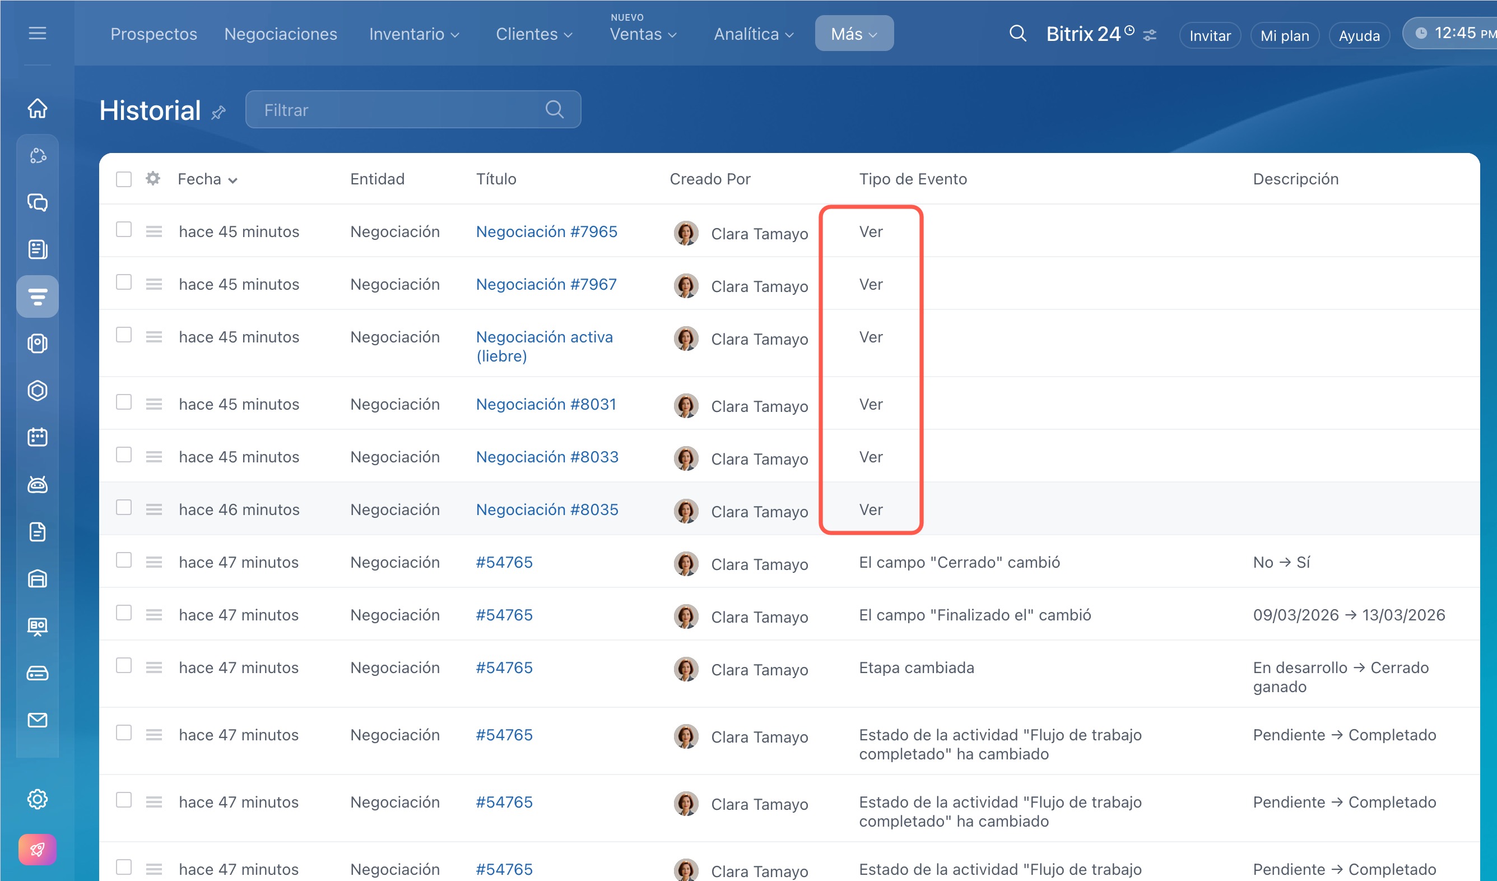Screen dimensions: 1497x881
Task: Tick checkbox for Negociación #7965 row
Action: [124, 230]
